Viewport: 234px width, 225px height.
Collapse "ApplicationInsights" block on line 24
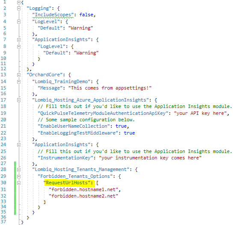19,145
